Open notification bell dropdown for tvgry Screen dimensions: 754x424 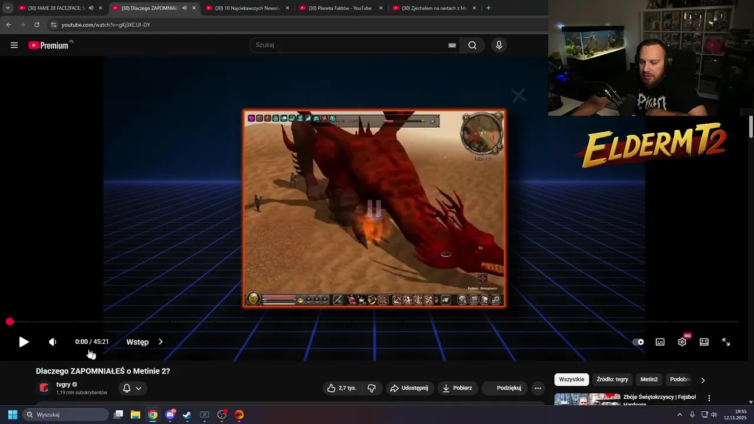(132, 388)
